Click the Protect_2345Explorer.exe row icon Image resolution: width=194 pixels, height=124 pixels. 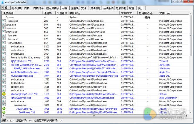click(x=4, y=65)
